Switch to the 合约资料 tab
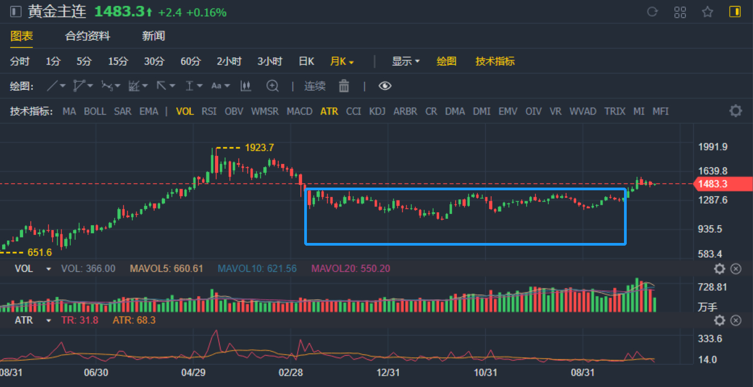Screen dimensions: 753x387 pos(88,36)
